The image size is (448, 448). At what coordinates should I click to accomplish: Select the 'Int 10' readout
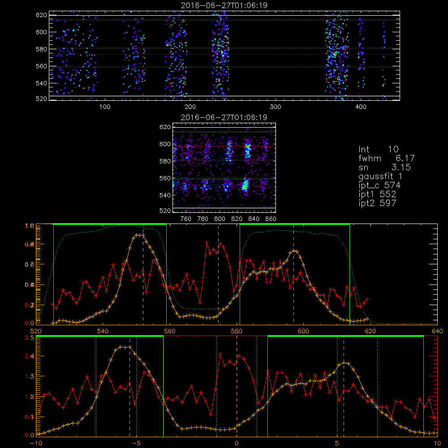point(378,150)
